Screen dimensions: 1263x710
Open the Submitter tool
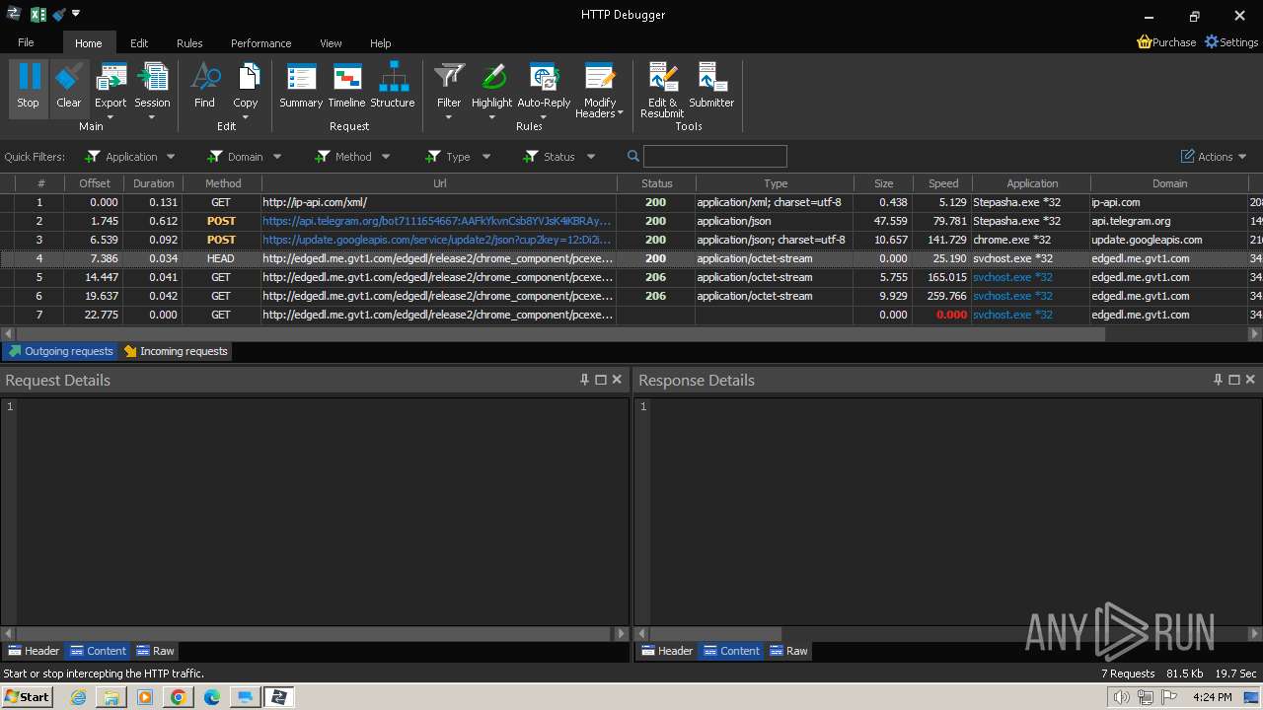(x=711, y=87)
